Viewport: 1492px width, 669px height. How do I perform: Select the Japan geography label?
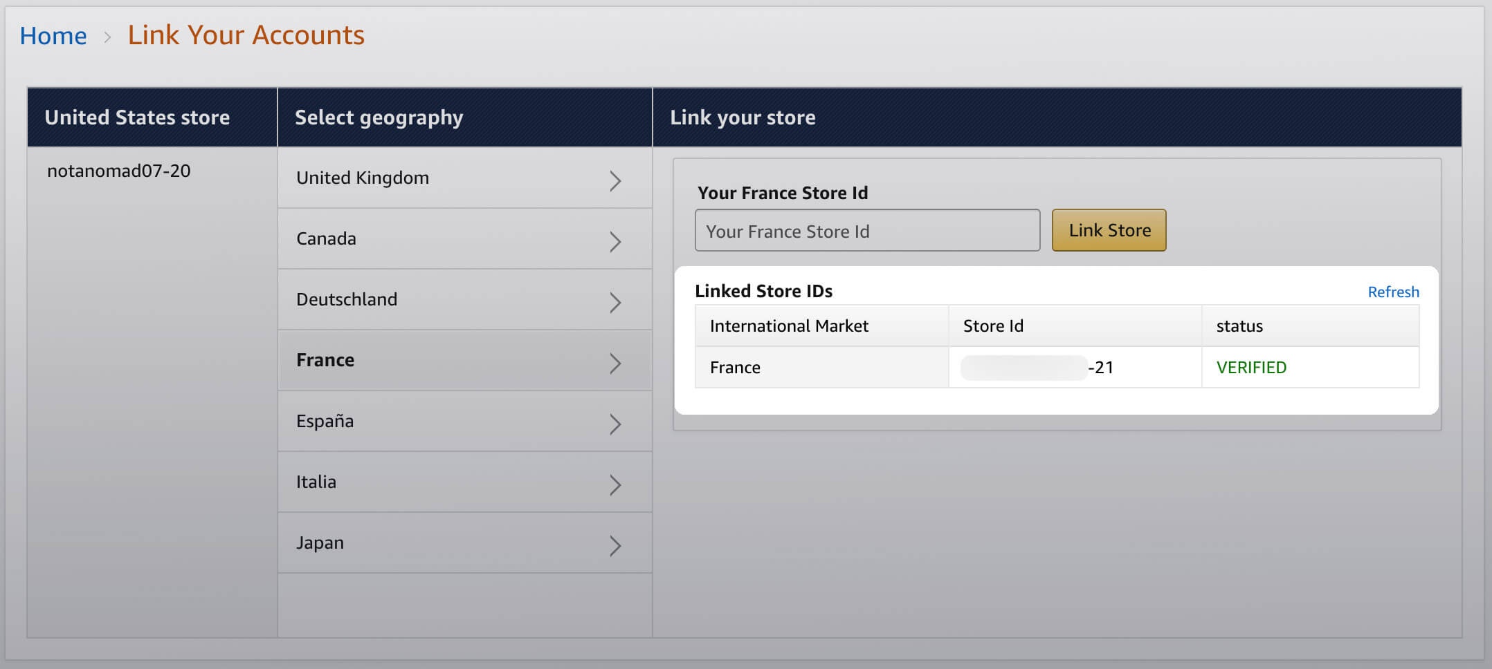coord(320,543)
